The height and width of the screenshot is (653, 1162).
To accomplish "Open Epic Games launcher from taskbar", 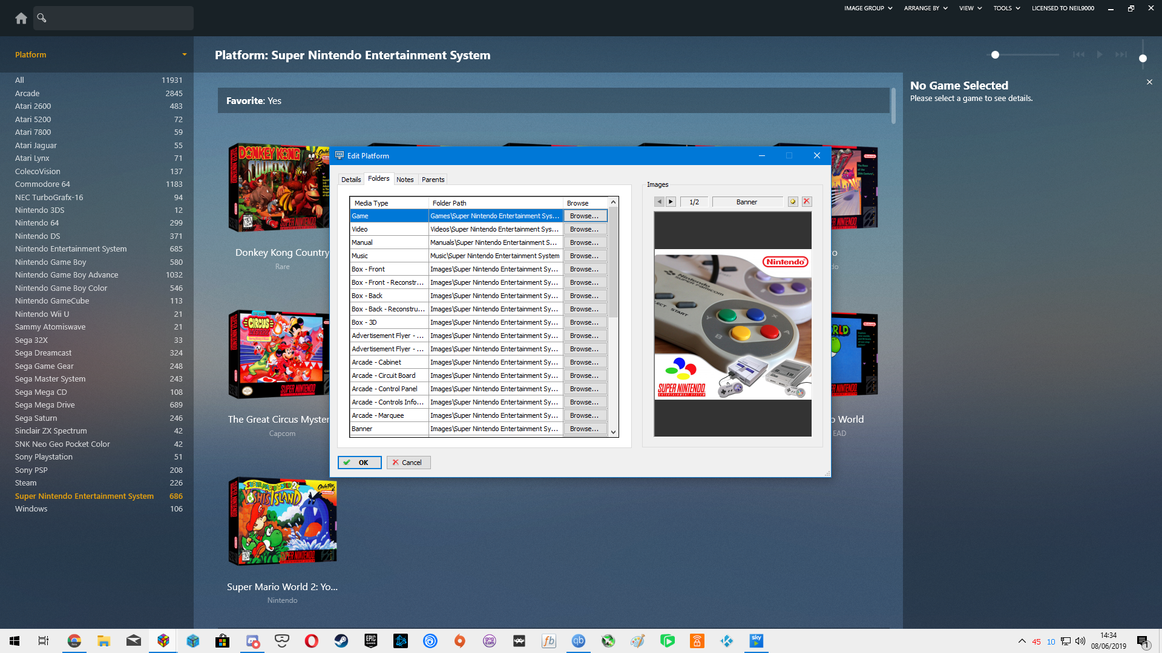I will (371, 641).
